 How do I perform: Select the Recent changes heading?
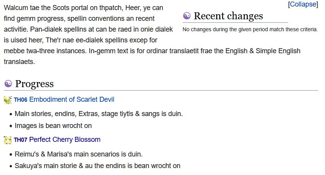click(228, 16)
